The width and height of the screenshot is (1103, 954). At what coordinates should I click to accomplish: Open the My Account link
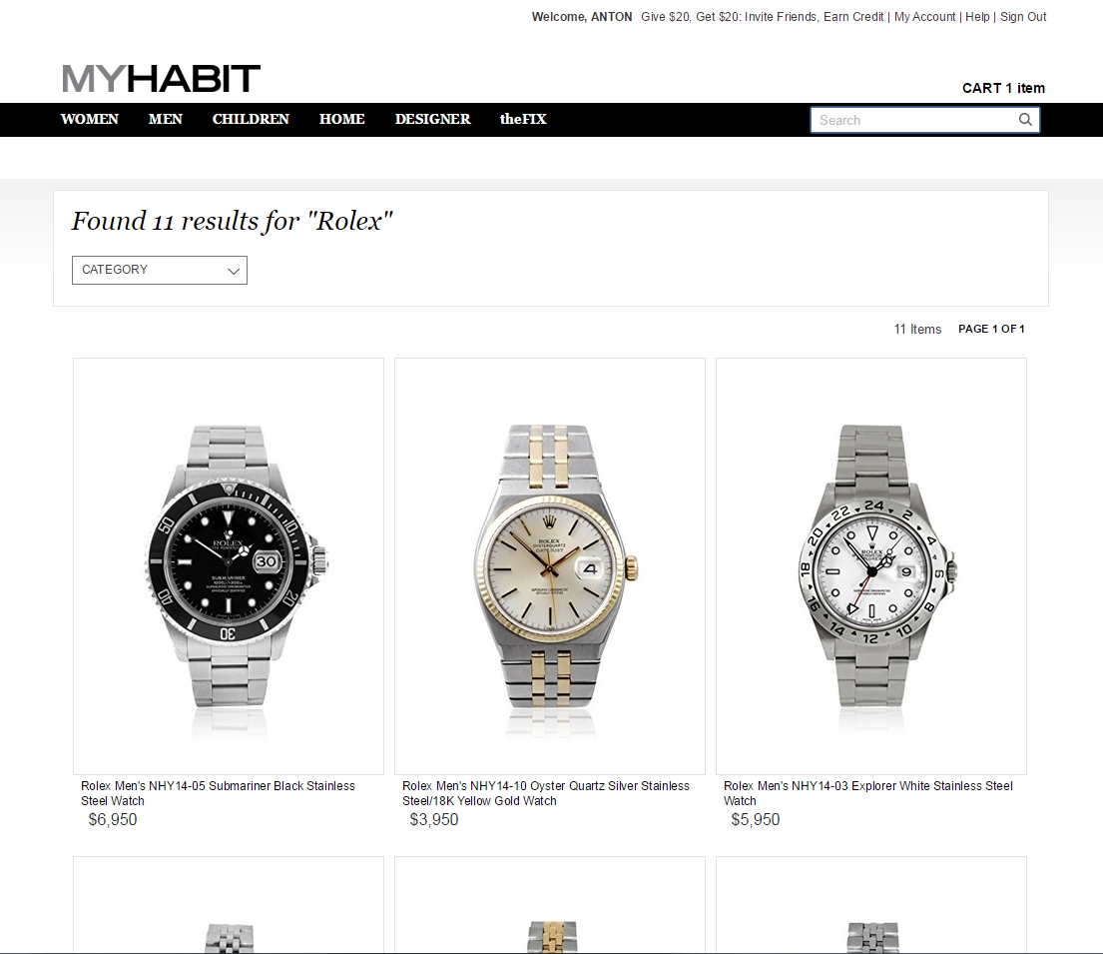tap(924, 17)
